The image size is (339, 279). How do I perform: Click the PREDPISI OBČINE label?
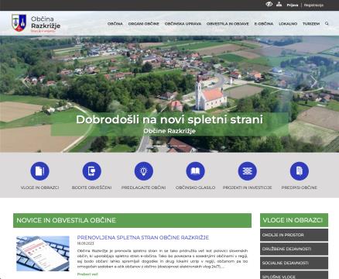pos(300,188)
